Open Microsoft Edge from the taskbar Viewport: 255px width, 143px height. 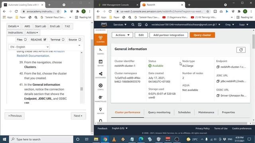pos(141,139)
